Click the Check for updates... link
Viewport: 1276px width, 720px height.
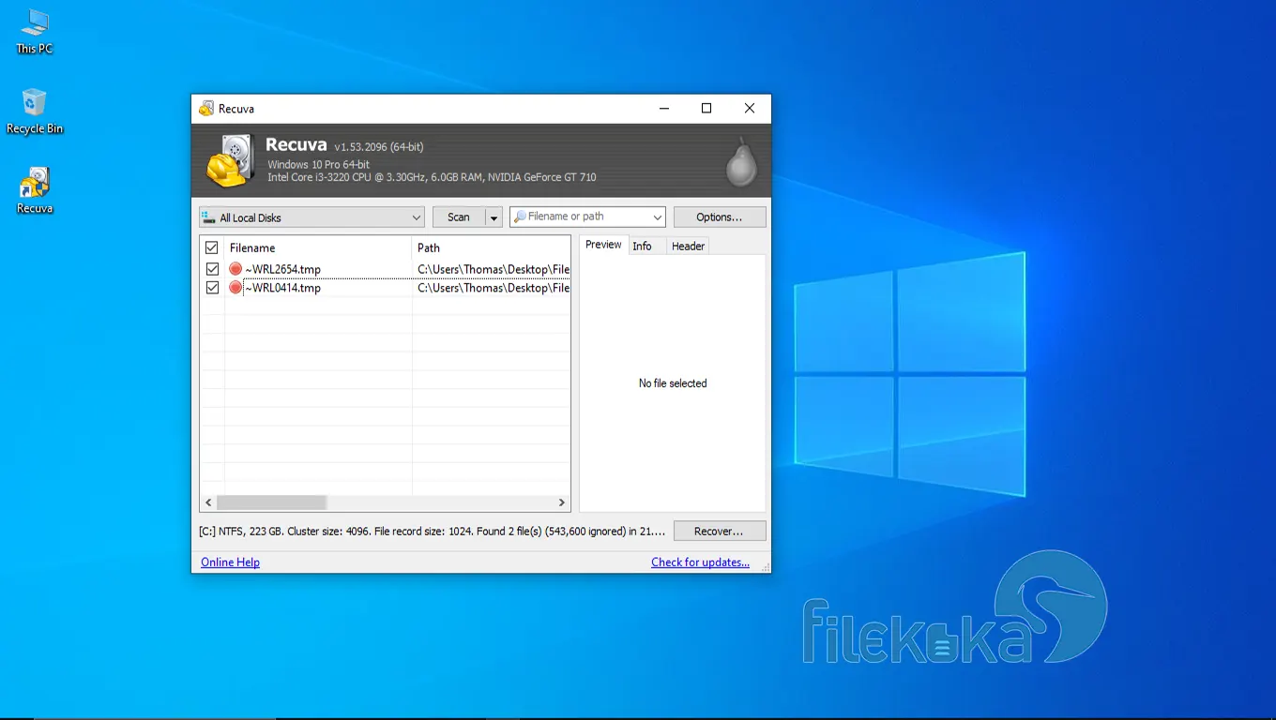pos(700,562)
